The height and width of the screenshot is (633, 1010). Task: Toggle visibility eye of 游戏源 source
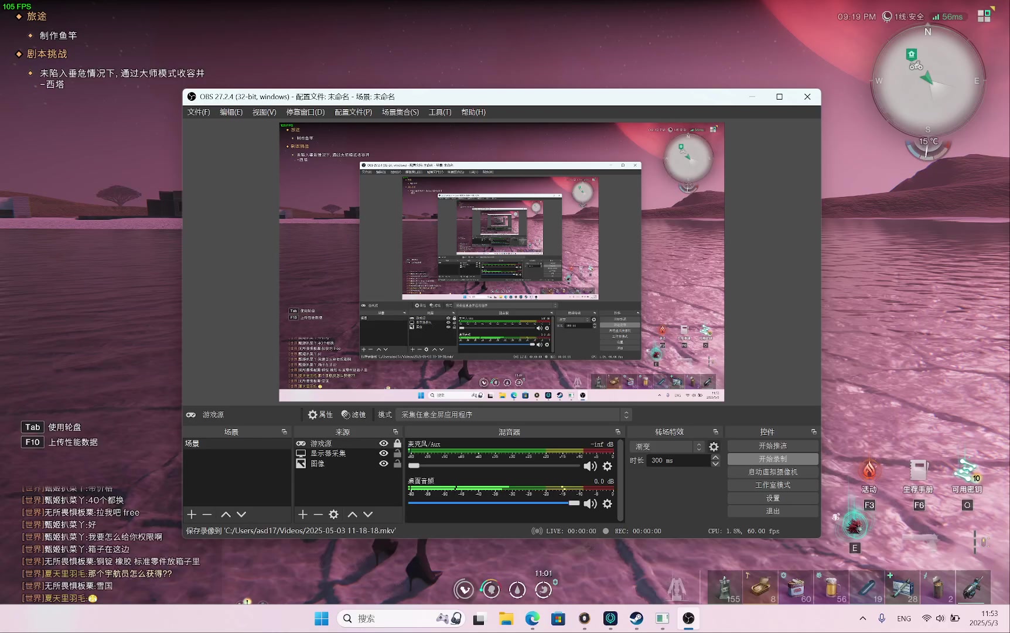click(x=384, y=444)
